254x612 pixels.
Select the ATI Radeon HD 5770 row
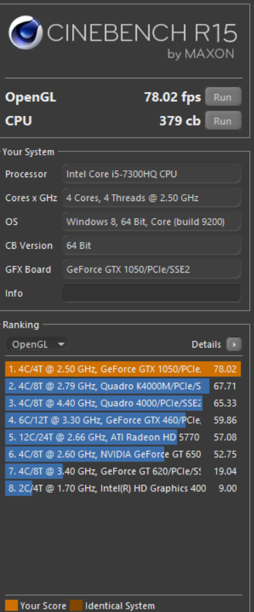point(123,437)
